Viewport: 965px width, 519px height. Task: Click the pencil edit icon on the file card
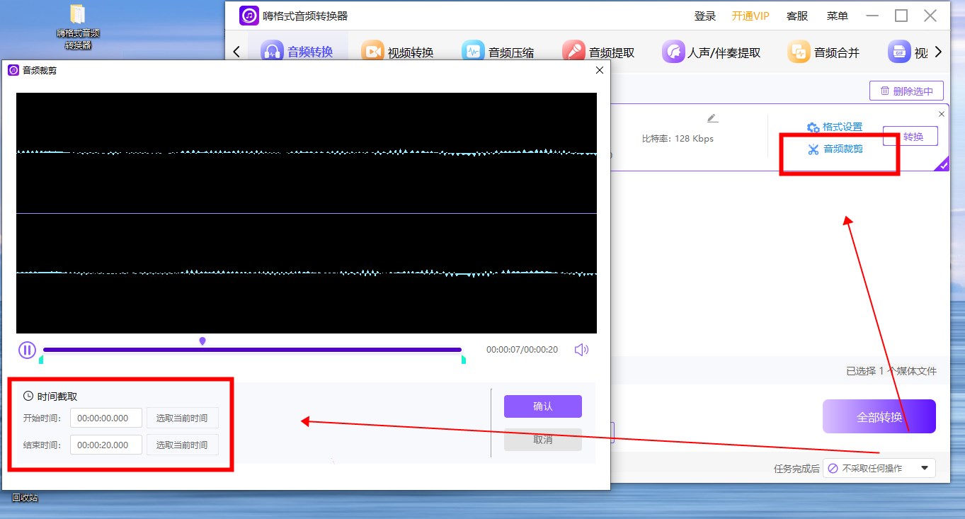click(x=712, y=118)
